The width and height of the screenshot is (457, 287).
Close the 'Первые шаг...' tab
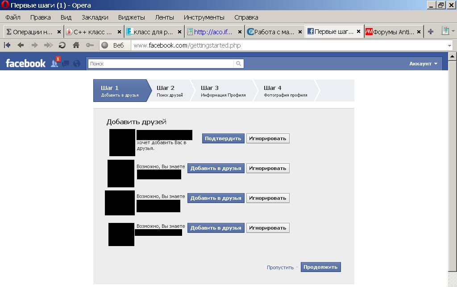click(x=358, y=32)
